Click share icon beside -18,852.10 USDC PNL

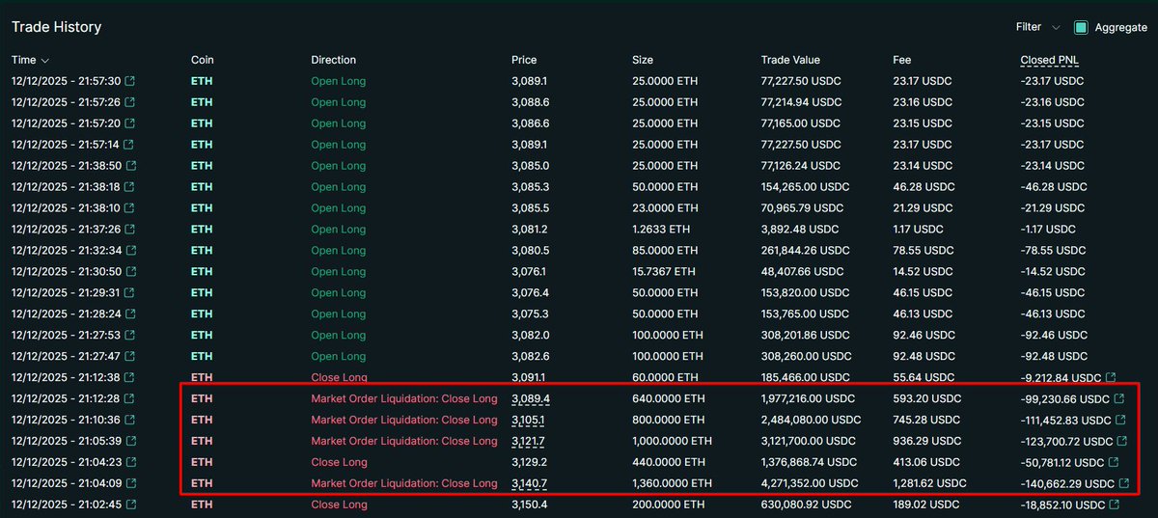point(1115,504)
